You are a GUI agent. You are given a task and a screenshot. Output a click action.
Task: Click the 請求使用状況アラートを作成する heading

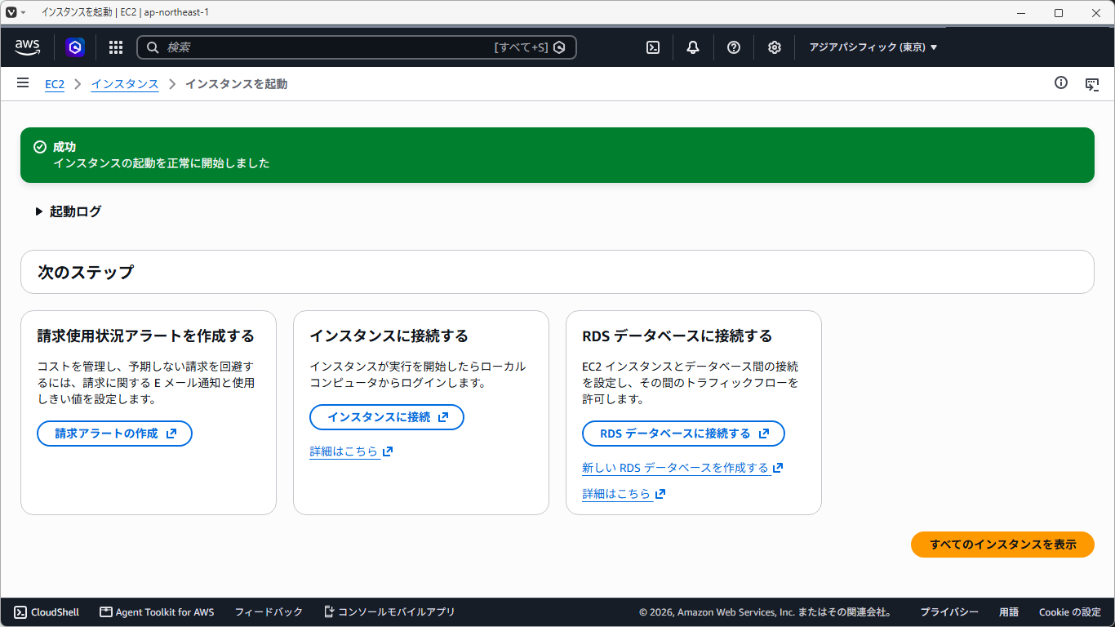click(146, 336)
